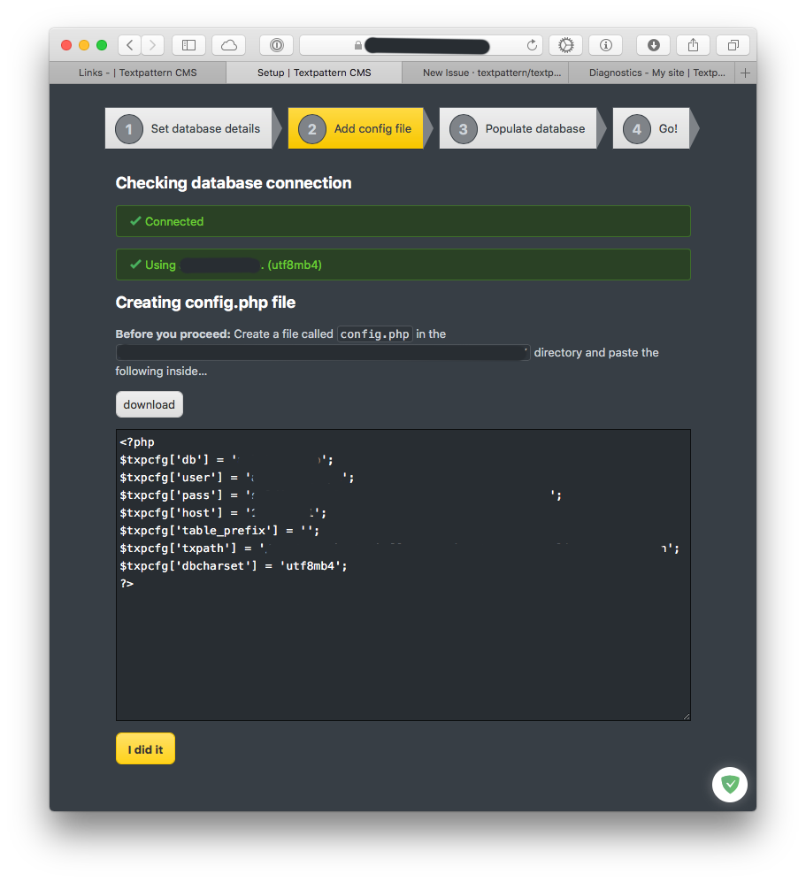Click the Share icon
The image size is (806, 882).
(693, 45)
